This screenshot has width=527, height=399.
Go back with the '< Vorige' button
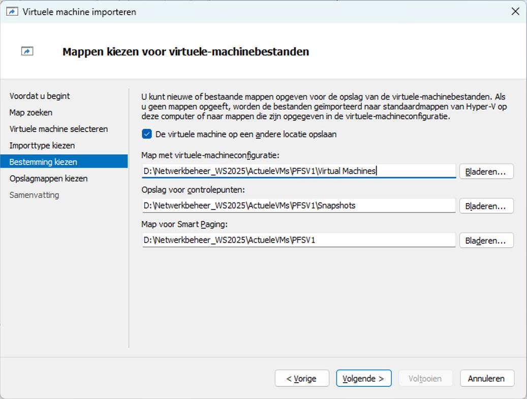pos(302,379)
